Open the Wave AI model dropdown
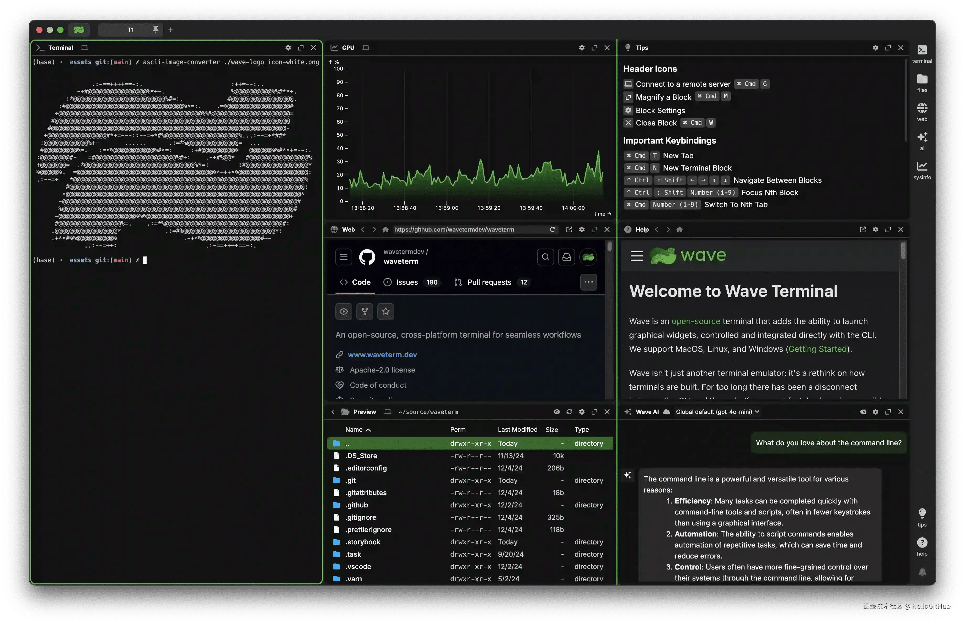 (717, 412)
